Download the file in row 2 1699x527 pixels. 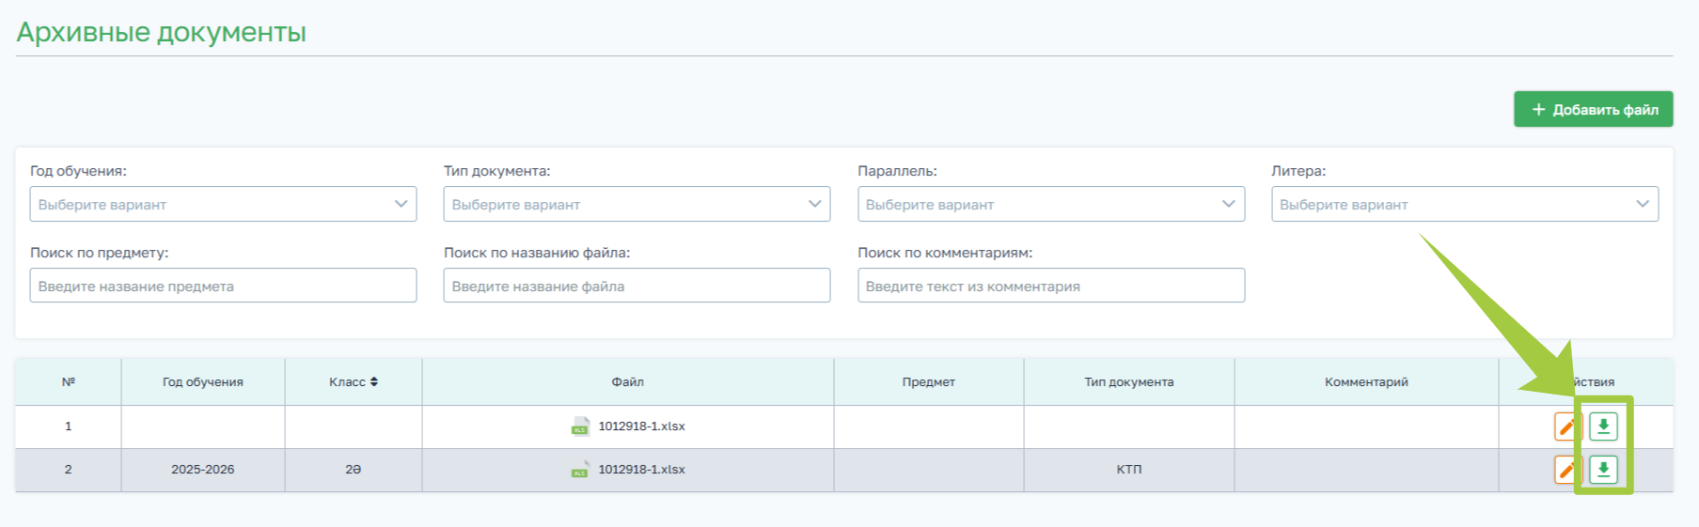click(1603, 470)
